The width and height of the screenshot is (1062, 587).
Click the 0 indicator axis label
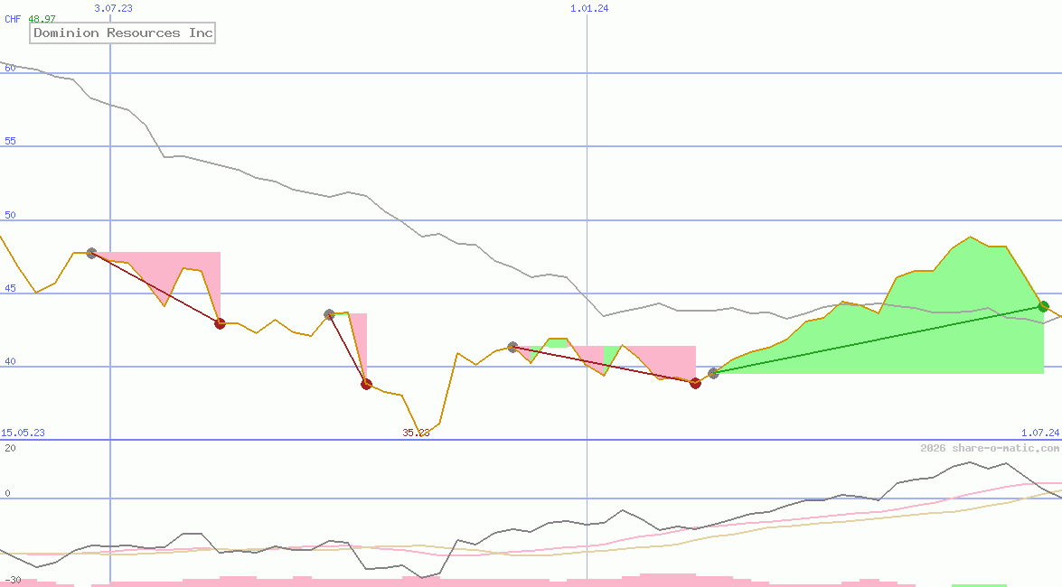tap(7, 493)
